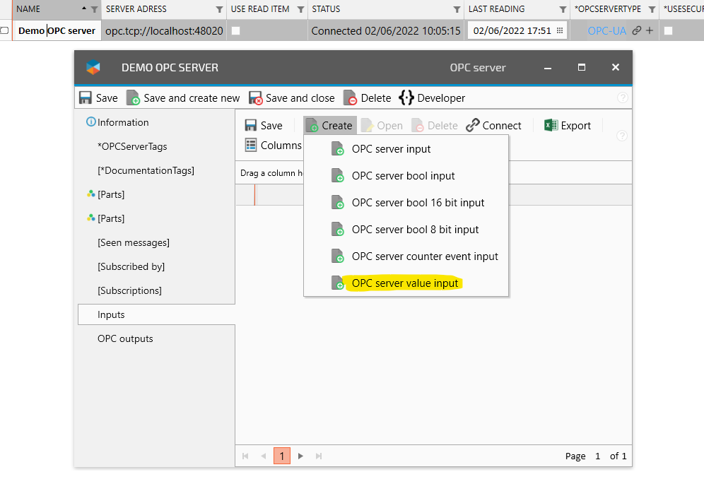This screenshot has width=704, height=484.
Task: Select OPC server value input from the menu
Action: (x=405, y=283)
